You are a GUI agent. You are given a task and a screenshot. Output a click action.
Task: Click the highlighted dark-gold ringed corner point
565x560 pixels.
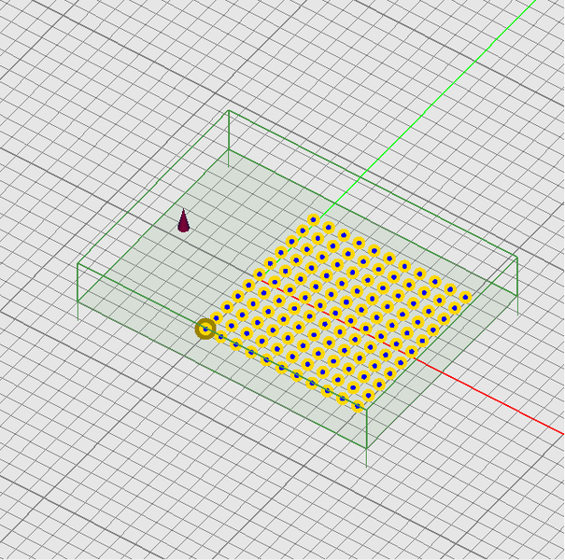pos(205,329)
